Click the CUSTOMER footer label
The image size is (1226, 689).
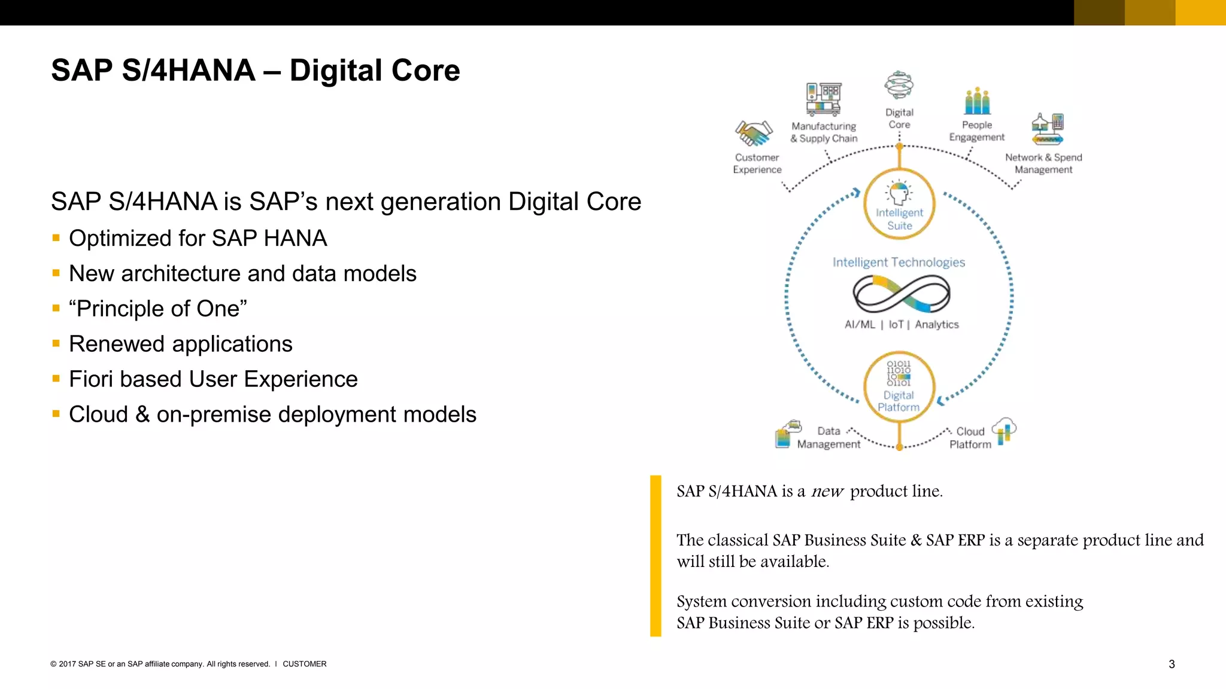pyautogui.click(x=305, y=664)
